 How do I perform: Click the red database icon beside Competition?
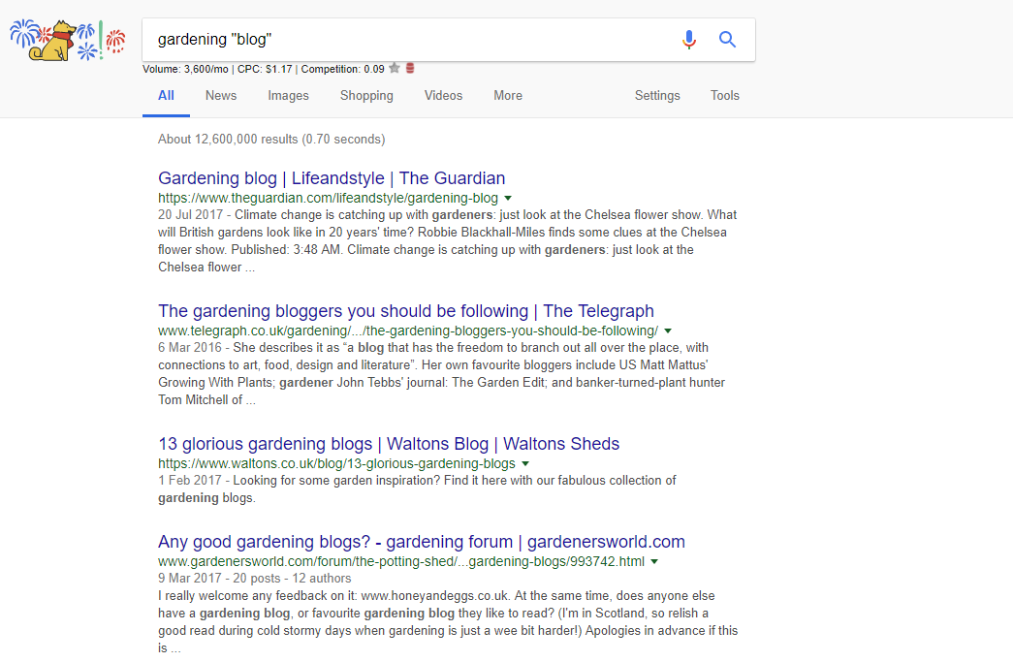tap(410, 69)
